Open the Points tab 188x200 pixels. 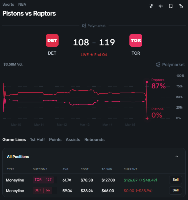pyautogui.click(x=55, y=139)
